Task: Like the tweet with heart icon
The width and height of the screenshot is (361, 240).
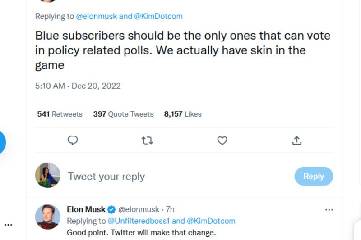Action: [222, 140]
